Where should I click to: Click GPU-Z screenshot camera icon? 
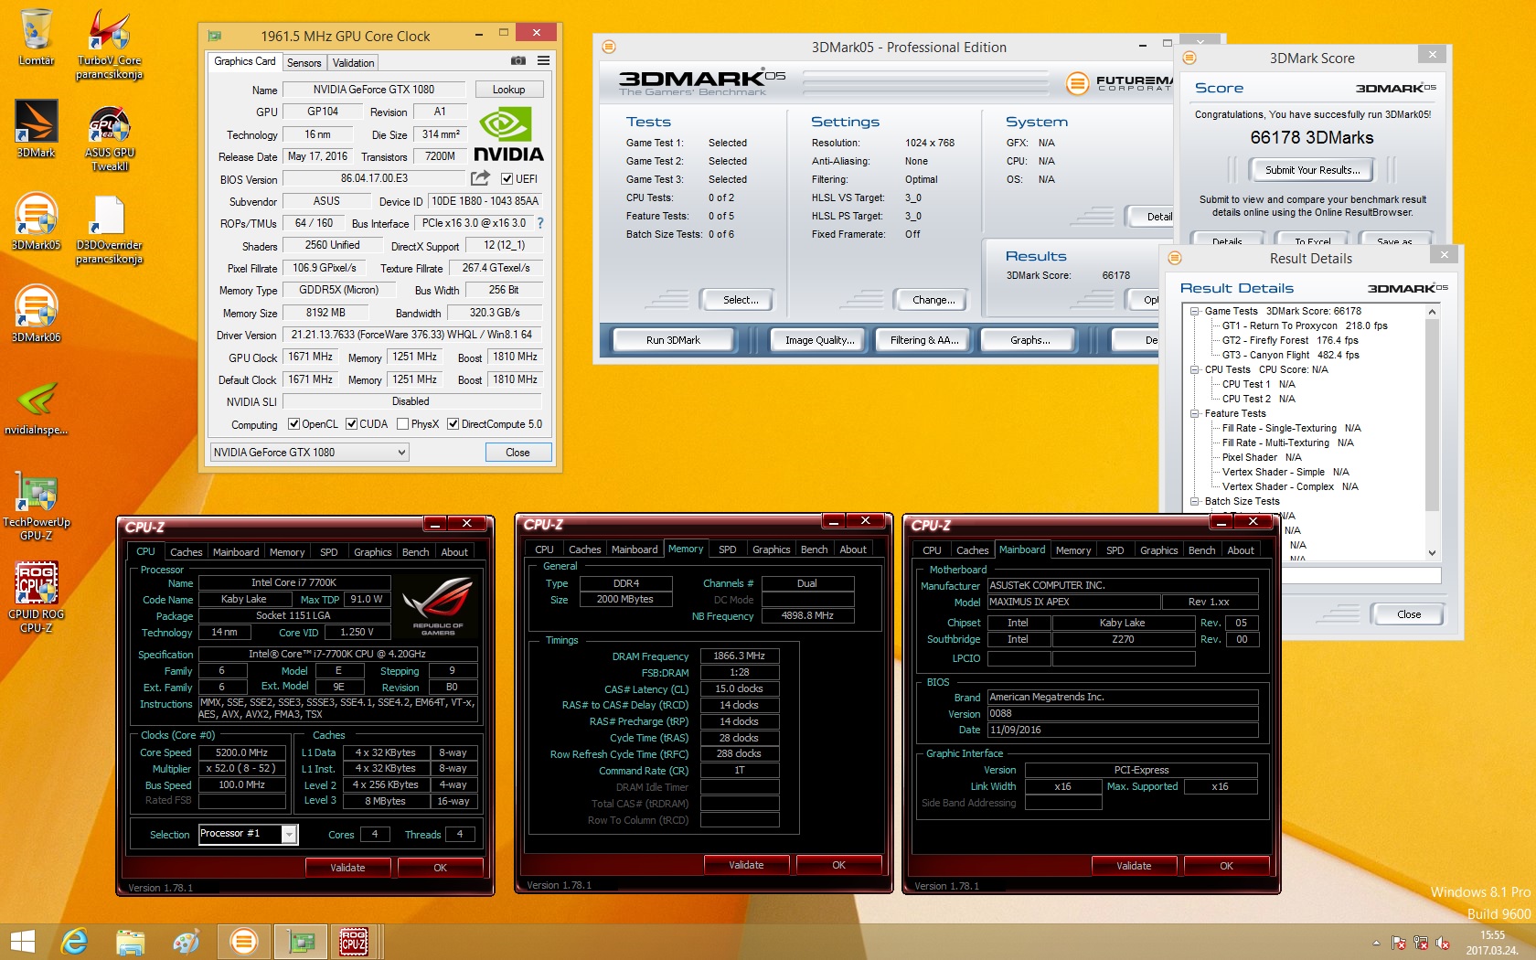point(518,61)
